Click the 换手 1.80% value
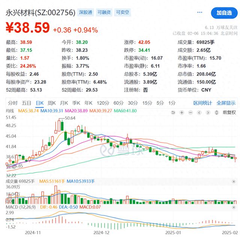Image resolution: width=240 pixels, height=238 pixels. [82, 58]
